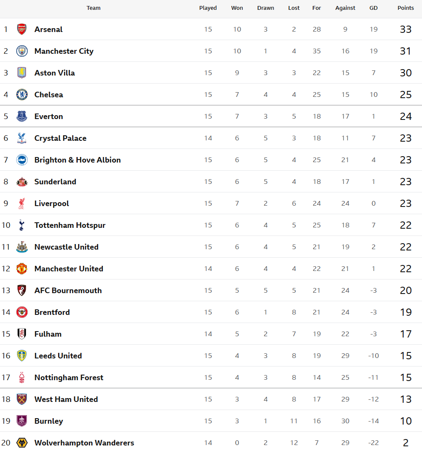Click the Everton crest icon

point(22,116)
